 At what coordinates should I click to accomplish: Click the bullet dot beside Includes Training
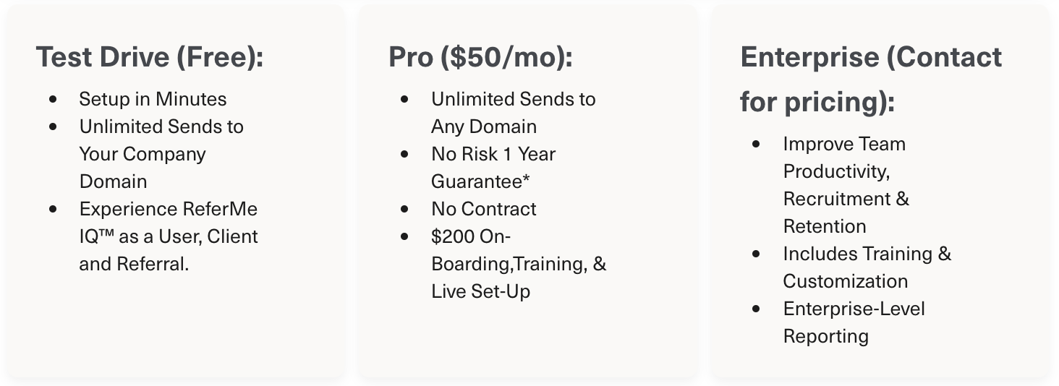(757, 254)
